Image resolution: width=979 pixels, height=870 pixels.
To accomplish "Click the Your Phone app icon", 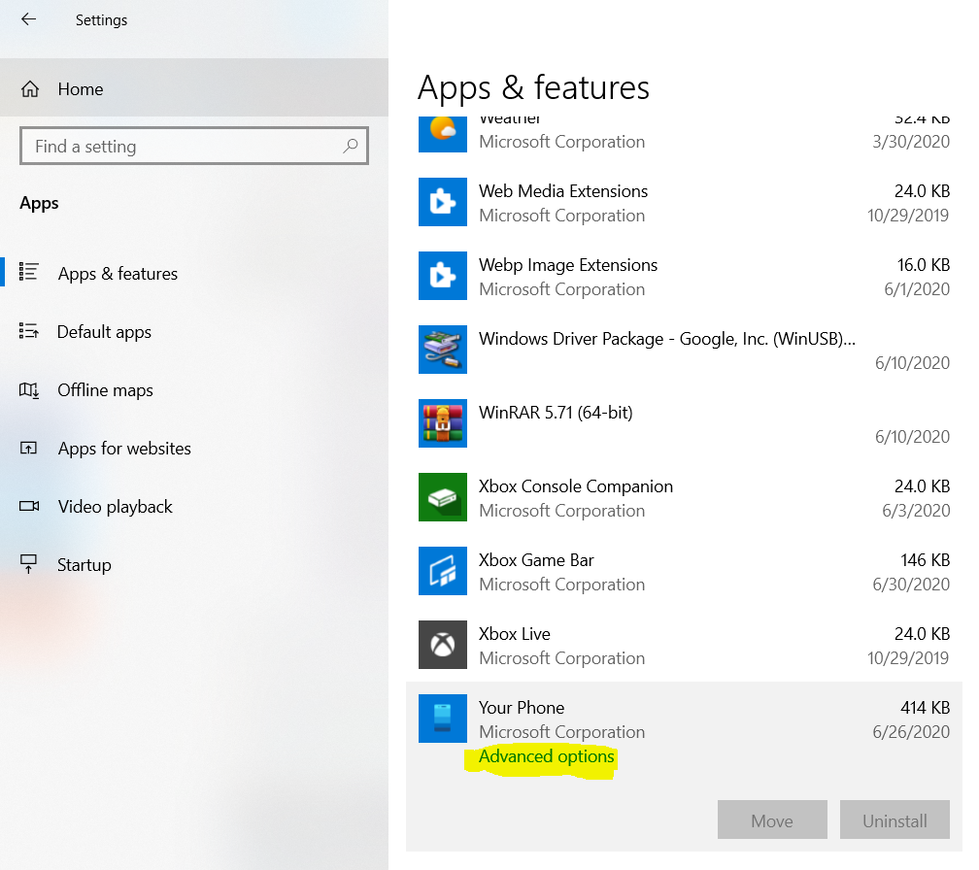I will click(x=443, y=719).
